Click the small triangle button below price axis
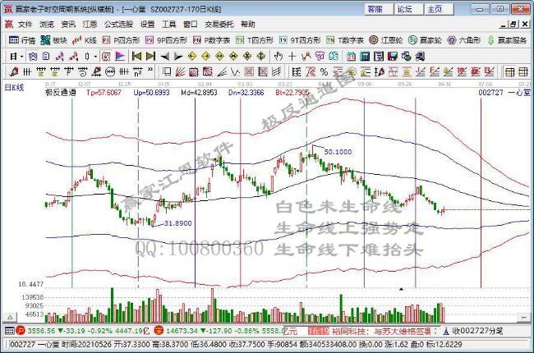 [x=10, y=317]
